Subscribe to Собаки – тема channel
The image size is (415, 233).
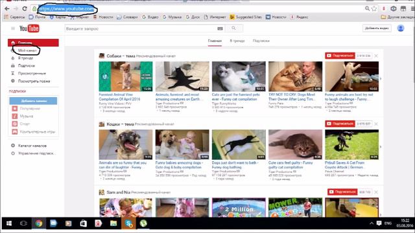pyautogui.click(x=340, y=56)
